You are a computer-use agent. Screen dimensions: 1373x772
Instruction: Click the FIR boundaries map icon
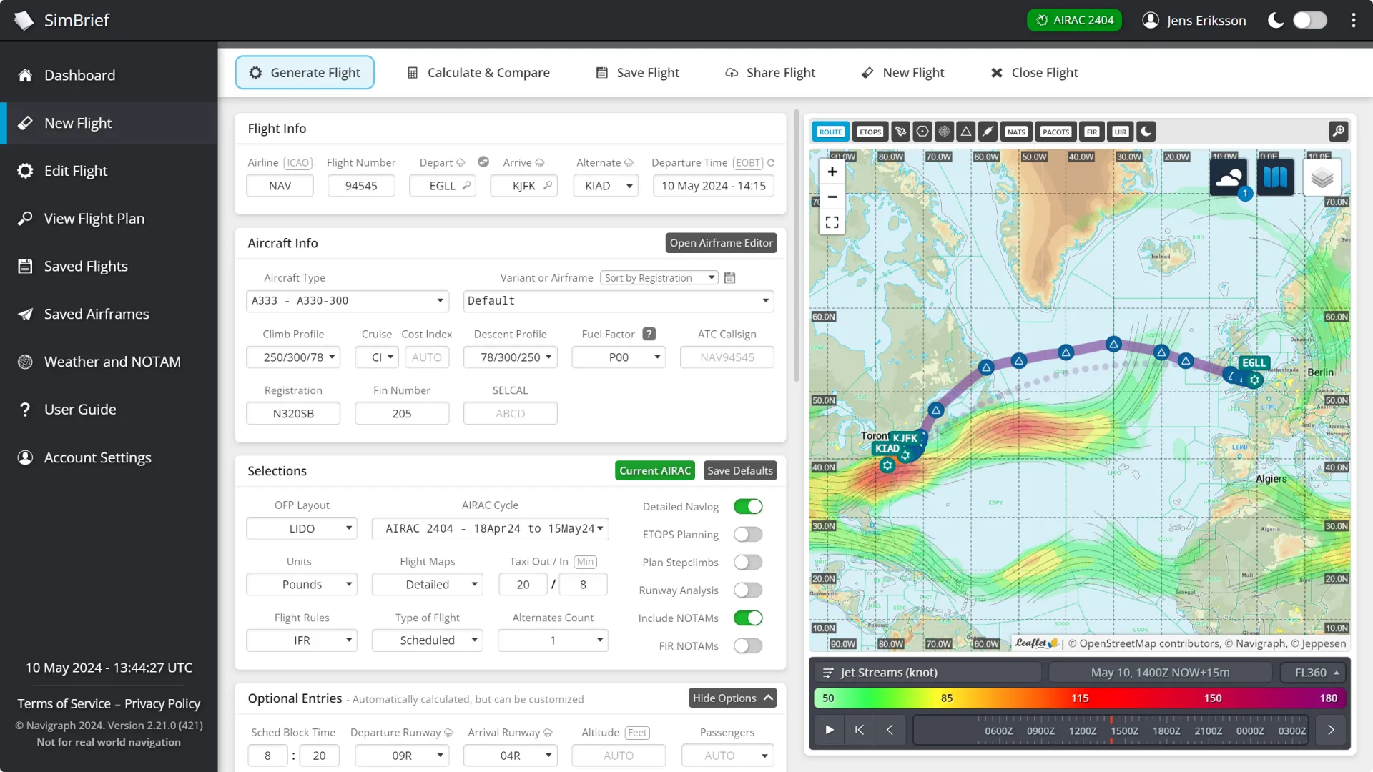pos(1092,131)
